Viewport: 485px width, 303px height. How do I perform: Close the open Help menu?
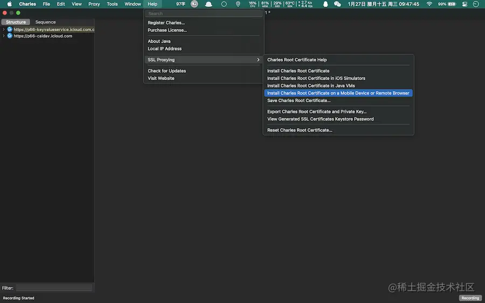[153, 4]
